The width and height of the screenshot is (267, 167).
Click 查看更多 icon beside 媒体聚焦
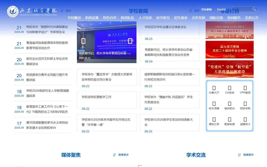[114, 155]
